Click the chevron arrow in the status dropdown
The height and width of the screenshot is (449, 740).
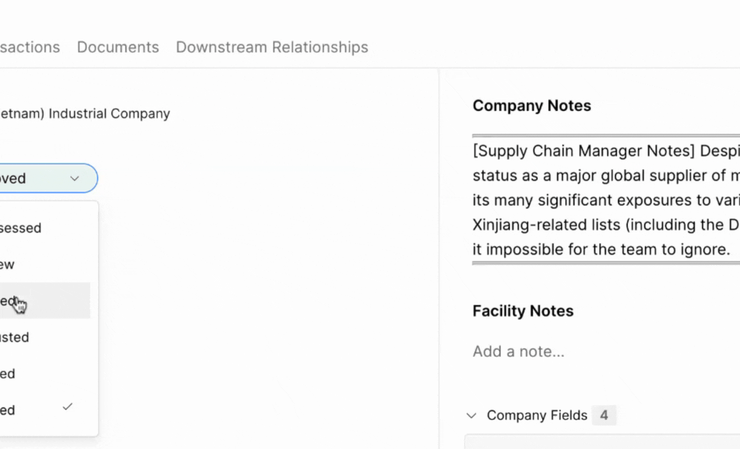[x=75, y=179]
